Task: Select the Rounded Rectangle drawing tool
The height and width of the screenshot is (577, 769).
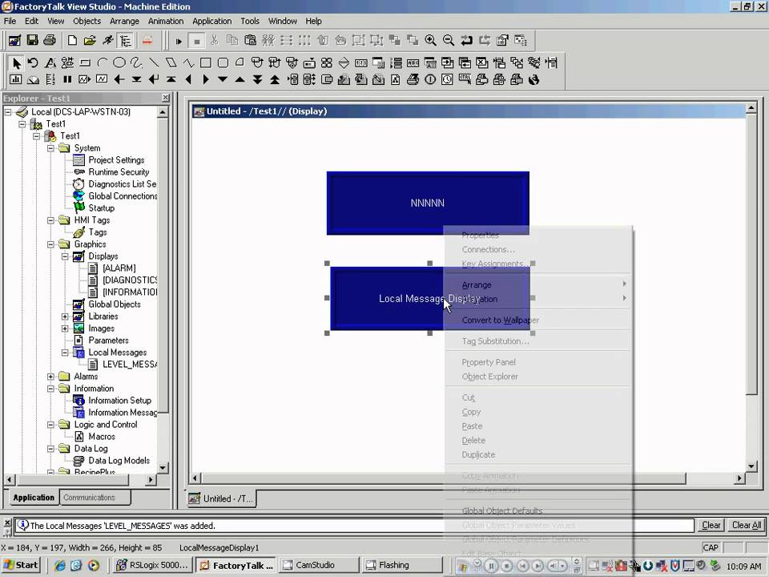Action: click(223, 63)
